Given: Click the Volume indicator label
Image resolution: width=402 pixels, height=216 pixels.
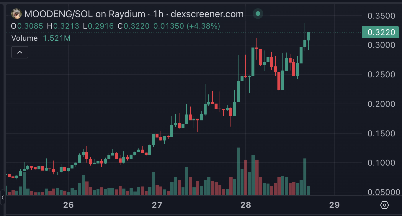Looking at the screenshot, I should pos(24,38).
